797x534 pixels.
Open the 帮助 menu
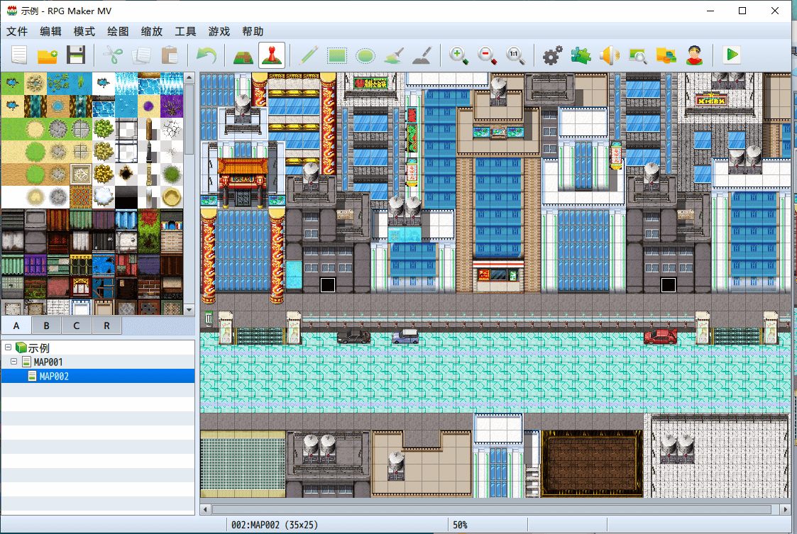[x=253, y=31]
